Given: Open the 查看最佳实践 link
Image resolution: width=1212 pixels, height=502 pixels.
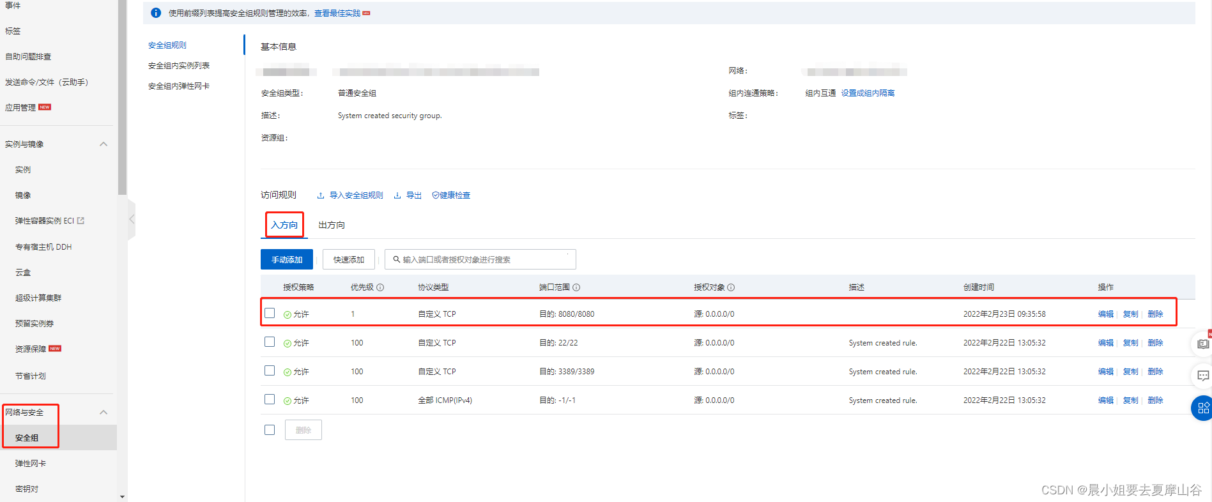Looking at the screenshot, I should (x=337, y=13).
